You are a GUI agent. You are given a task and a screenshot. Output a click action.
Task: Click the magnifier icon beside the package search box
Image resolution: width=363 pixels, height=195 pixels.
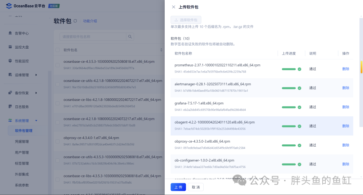click(x=130, y=37)
